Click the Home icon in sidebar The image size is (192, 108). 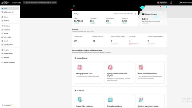2,8
